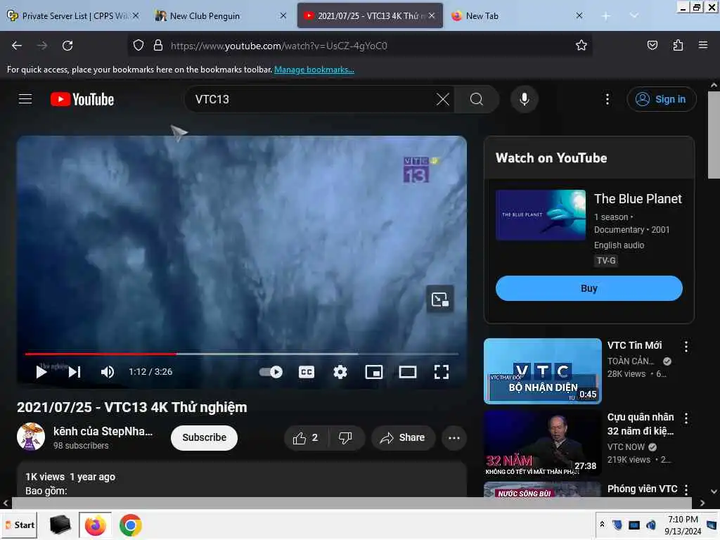Image resolution: width=720 pixels, height=540 pixels.
Task: Open tracking protection shield icon
Action: point(139,46)
